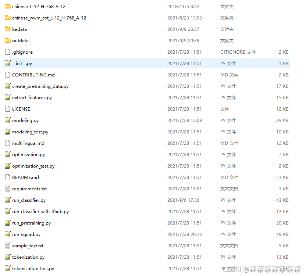The image size is (306, 276).
Task: Click the date 2018/11/5 3:42
Action: click(x=183, y=7)
